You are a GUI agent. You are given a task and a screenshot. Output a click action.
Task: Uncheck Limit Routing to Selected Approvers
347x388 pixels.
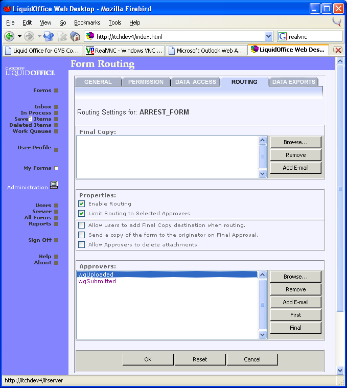pyautogui.click(x=82, y=214)
